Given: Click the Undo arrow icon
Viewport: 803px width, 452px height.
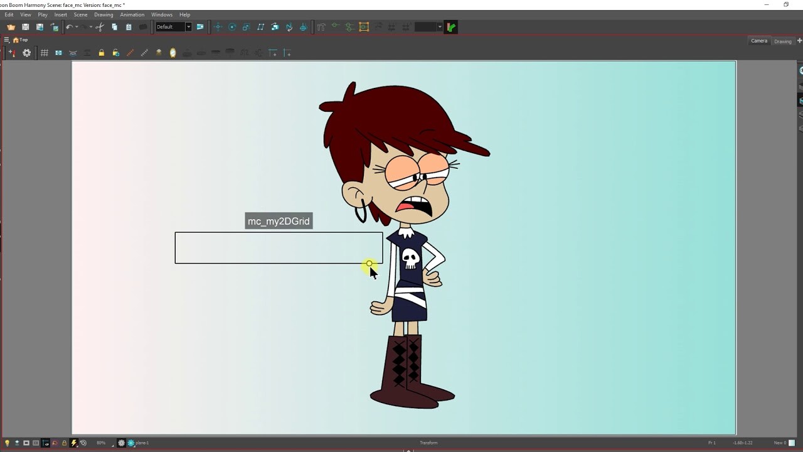Looking at the screenshot, I should [x=69, y=27].
